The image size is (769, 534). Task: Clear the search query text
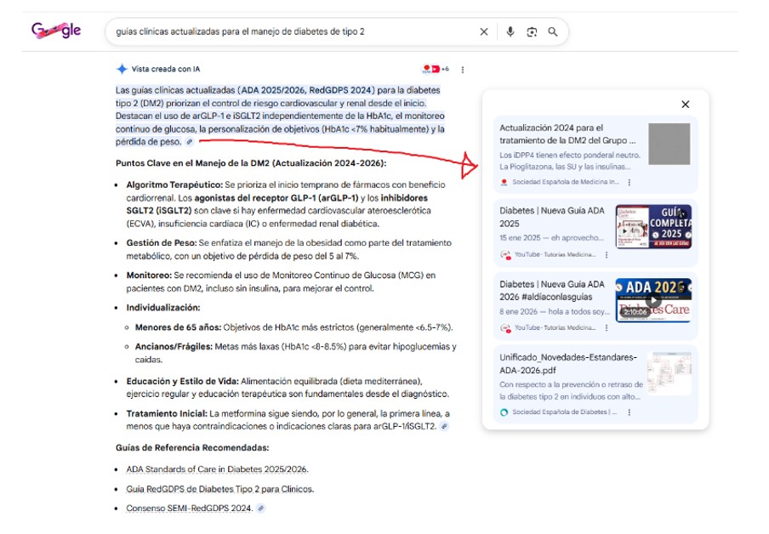tap(484, 32)
